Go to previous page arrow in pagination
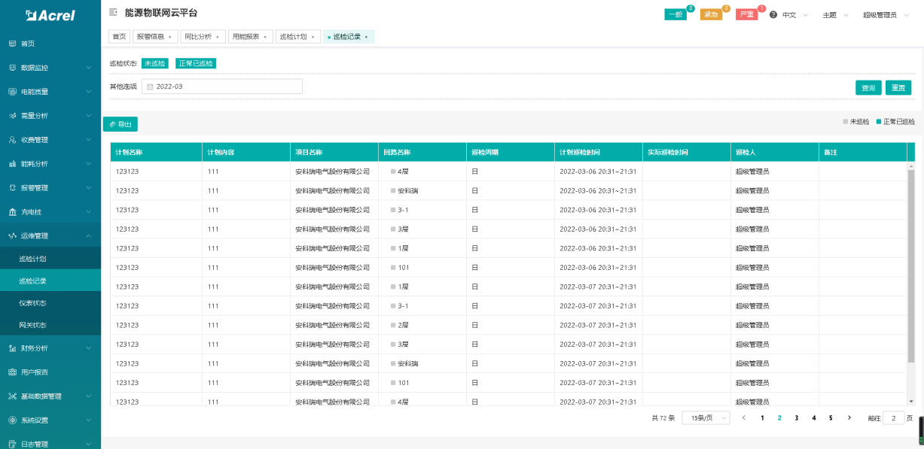924x449 pixels. click(x=744, y=417)
